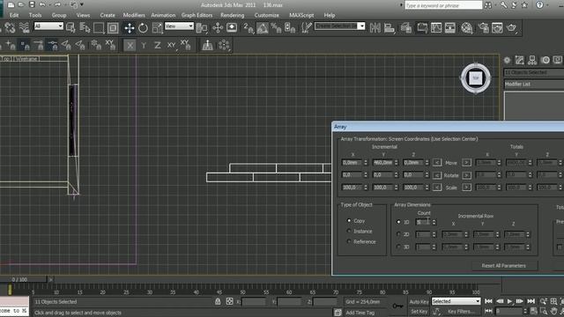This screenshot has height=317, width=564.
Task: Open the Edit menu
Action: pos(14,15)
